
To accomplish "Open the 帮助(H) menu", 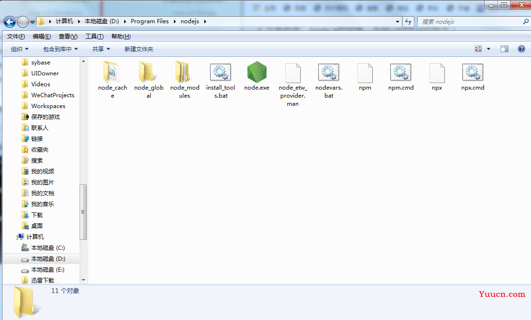I will (121, 36).
